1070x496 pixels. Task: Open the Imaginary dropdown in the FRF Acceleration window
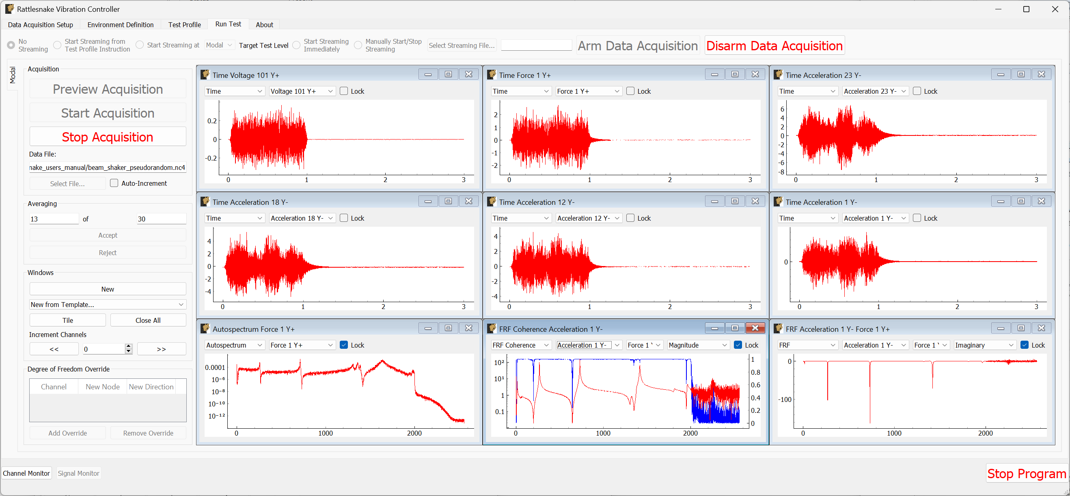[985, 344]
